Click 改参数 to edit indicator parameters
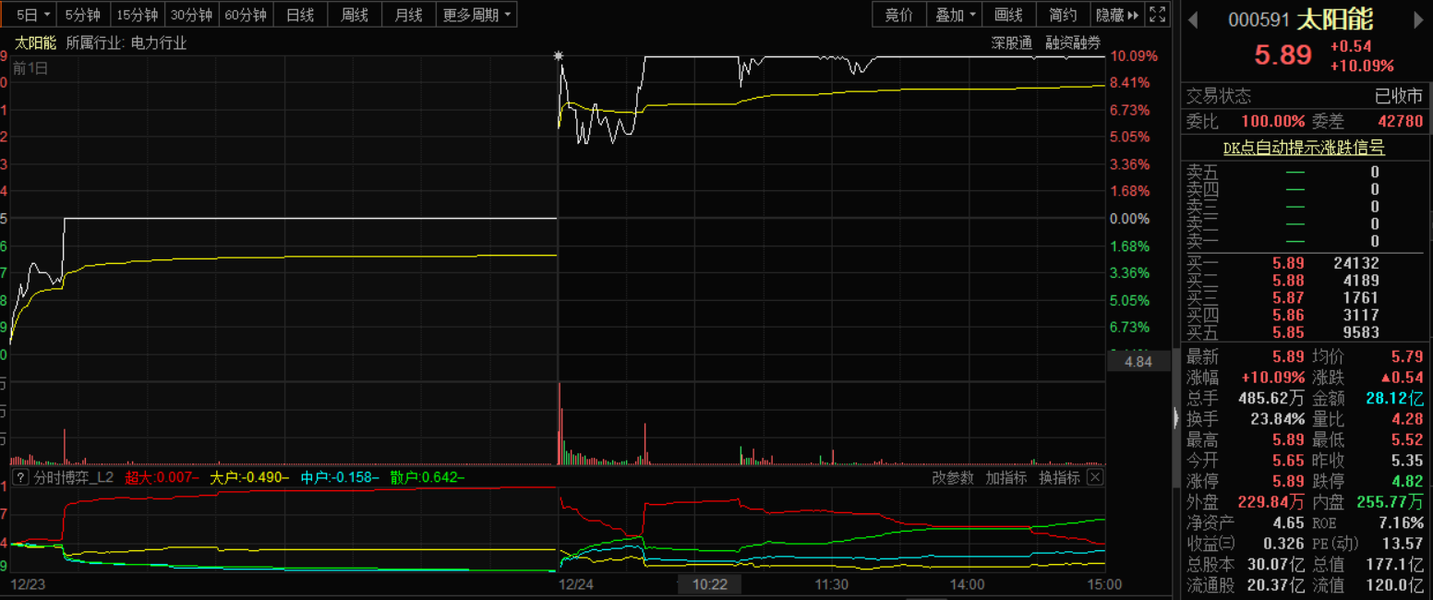Image resolution: width=1433 pixels, height=600 pixels. coord(953,477)
